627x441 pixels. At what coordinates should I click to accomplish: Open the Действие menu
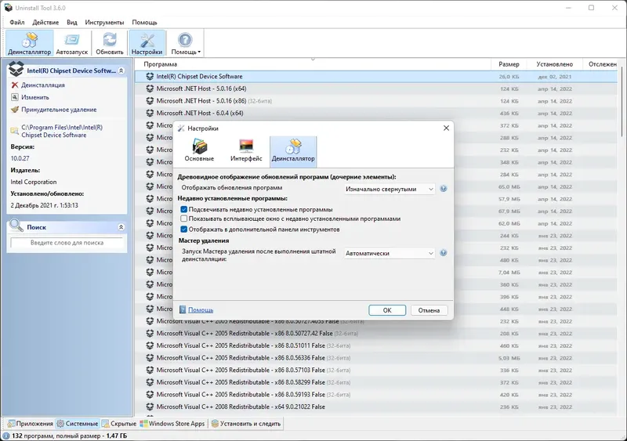pos(45,23)
